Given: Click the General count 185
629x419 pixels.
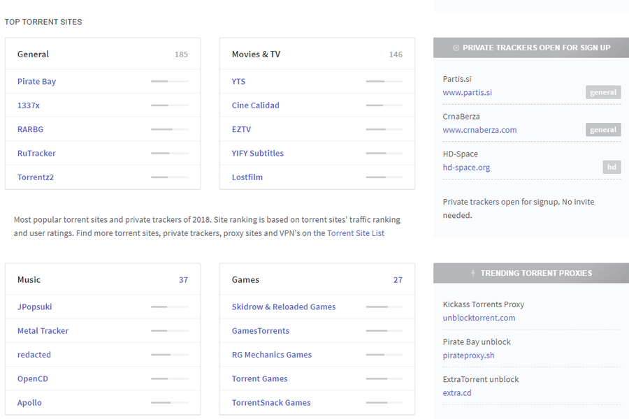Looking at the screenshot, I should (181, 54).
